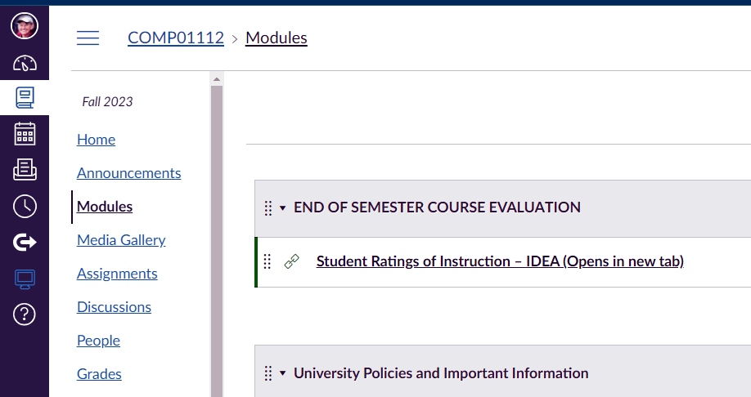Click the drag handle of End of Semester module
This screenshot has width=751, height=397.
[x=268, y=207]
